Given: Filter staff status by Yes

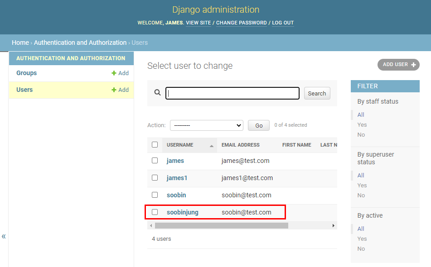Looking at the screenshot, I should pyautogui.click(x=362, y=124).
